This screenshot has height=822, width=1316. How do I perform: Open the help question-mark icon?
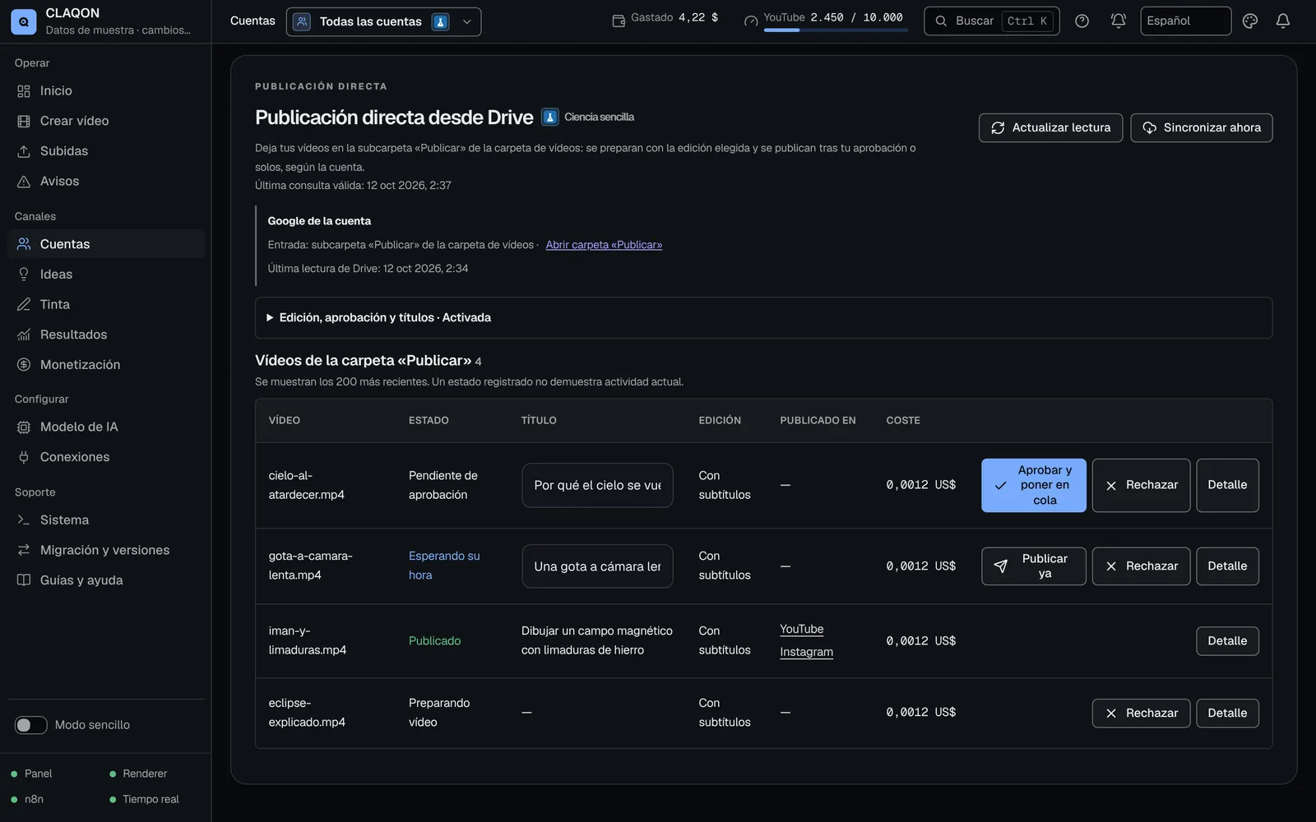1082,21
